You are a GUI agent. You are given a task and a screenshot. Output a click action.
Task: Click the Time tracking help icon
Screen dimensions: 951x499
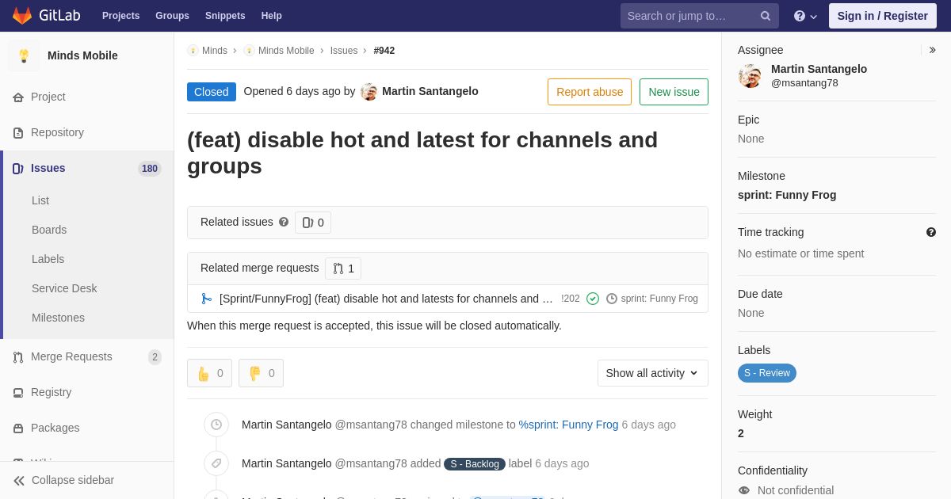[x=931, y=232]
